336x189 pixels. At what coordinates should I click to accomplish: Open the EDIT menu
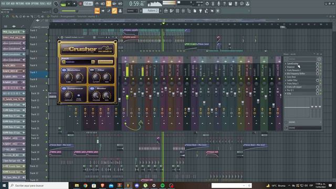tap(8, 4)
